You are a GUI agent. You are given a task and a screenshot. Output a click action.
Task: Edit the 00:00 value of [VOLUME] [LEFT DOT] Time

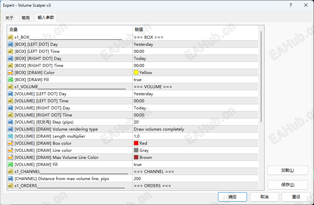(195, 101)
